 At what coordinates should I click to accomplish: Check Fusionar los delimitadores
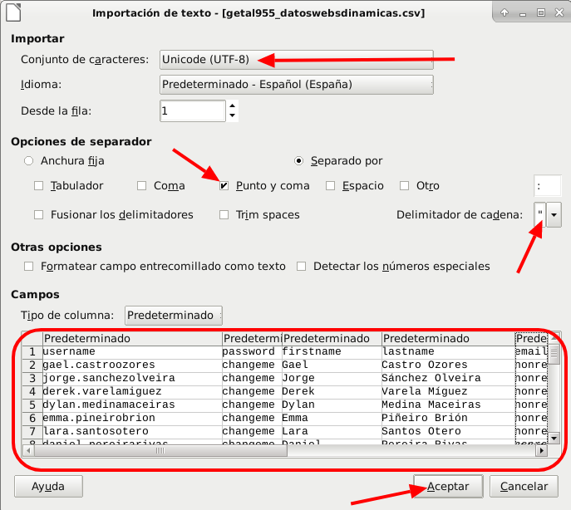coord(38,215)
